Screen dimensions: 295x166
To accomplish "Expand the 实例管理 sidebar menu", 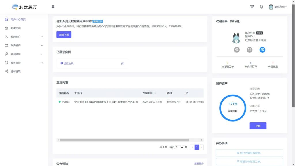I will [x=24, y=54].
